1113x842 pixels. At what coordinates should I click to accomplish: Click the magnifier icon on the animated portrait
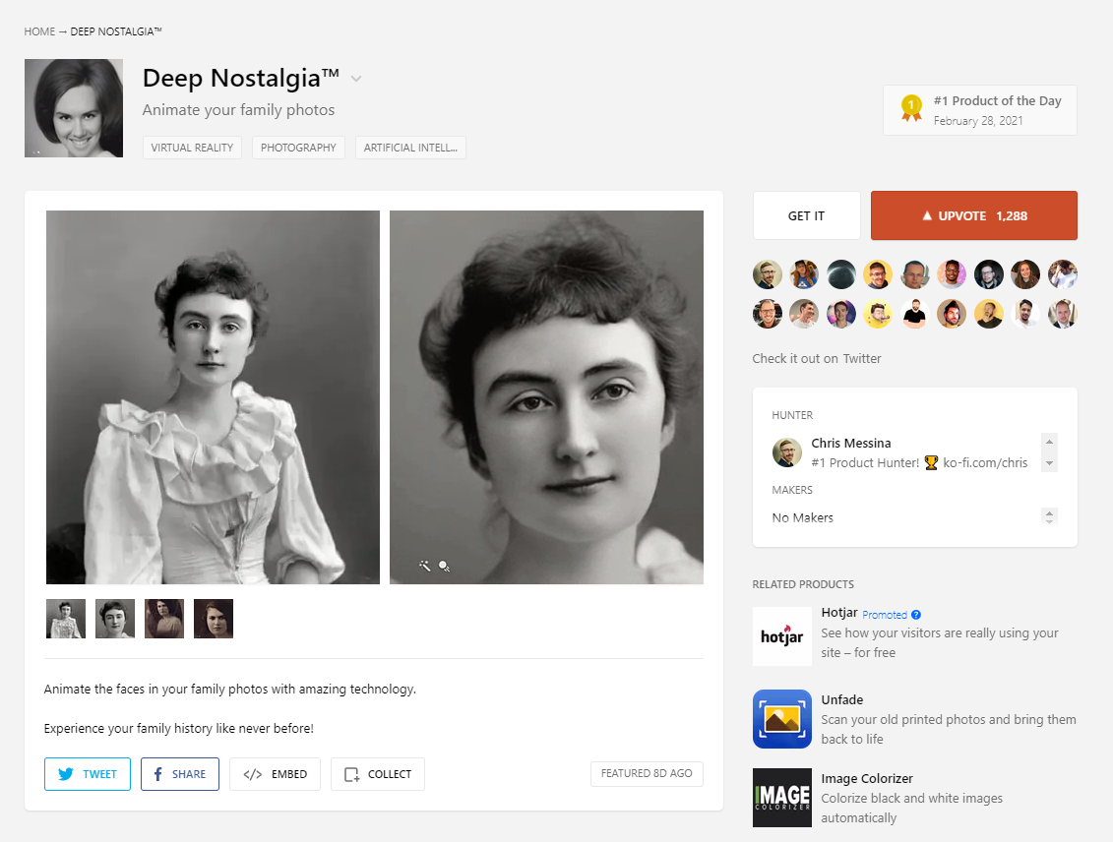click(444, 566)
